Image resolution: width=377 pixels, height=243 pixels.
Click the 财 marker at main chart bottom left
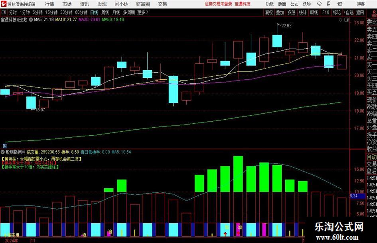(4, 146)
